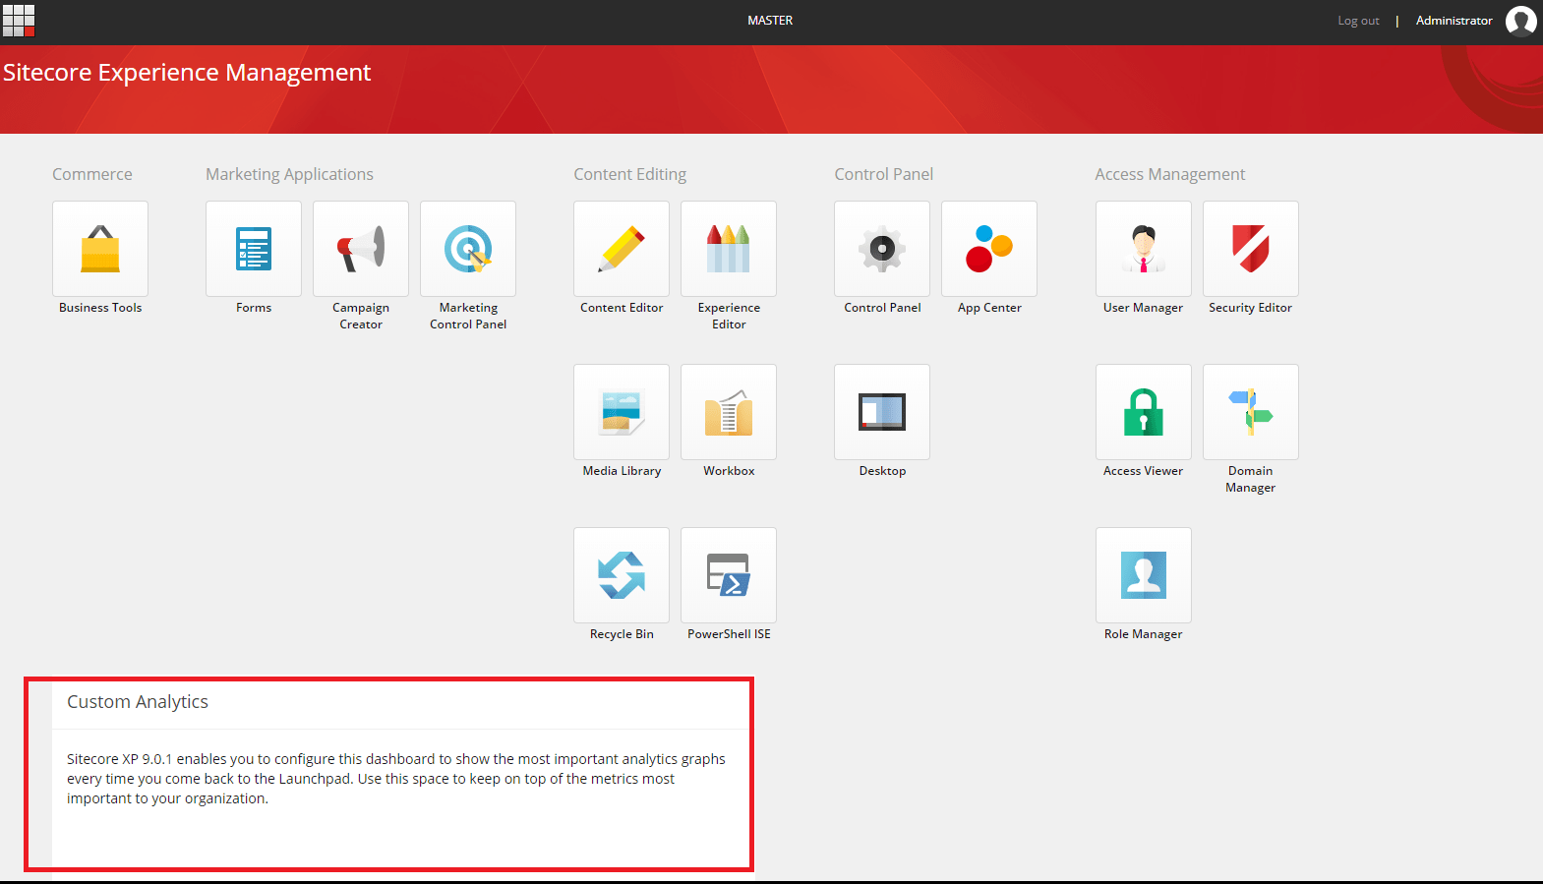
Task: Click the Log out link
Action: 1358,21
